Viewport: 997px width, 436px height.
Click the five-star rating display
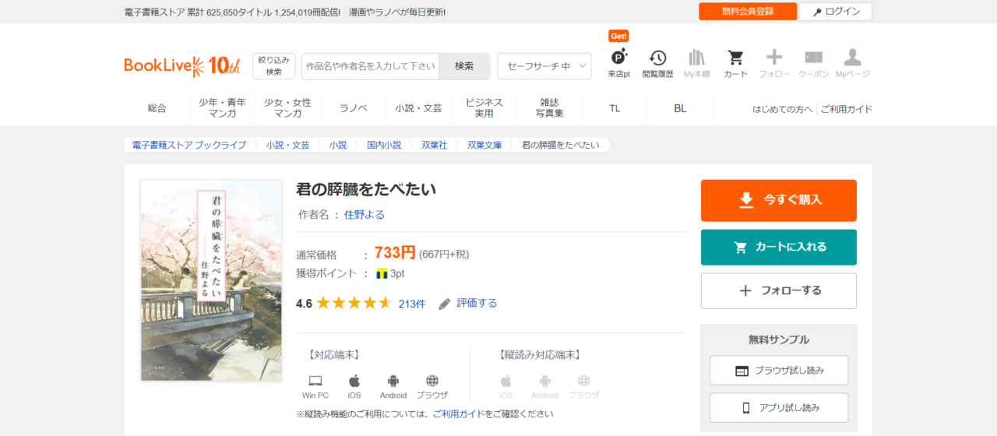point(354,304)
